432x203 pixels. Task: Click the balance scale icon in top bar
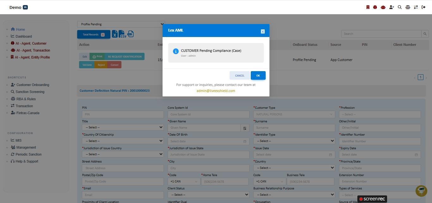click(408, 7)
